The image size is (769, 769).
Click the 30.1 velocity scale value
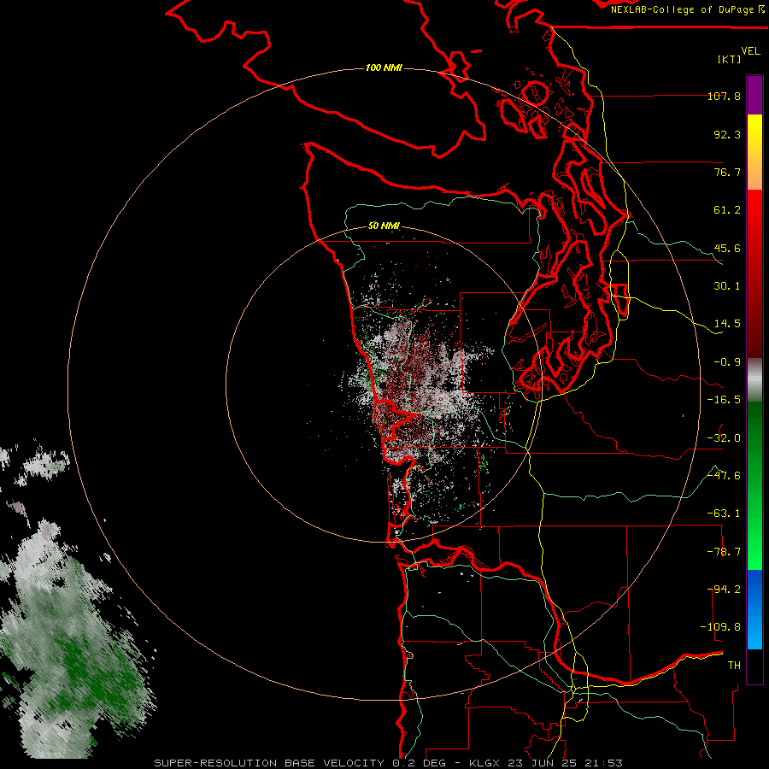(x=727, y=286)
